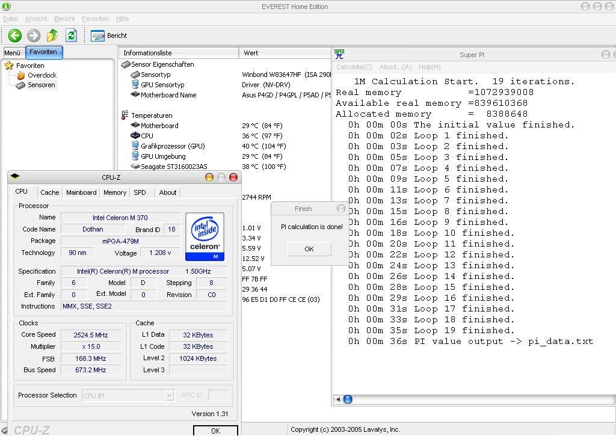
Task: Click the left scroll arrow in Super PI
Action: pyautogui.click(x=337, y=399)
